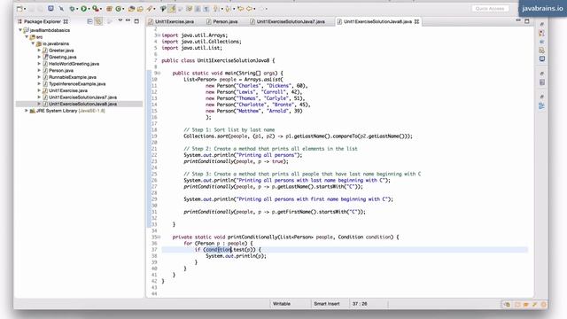Collapse the src folder node

[27, 37]
